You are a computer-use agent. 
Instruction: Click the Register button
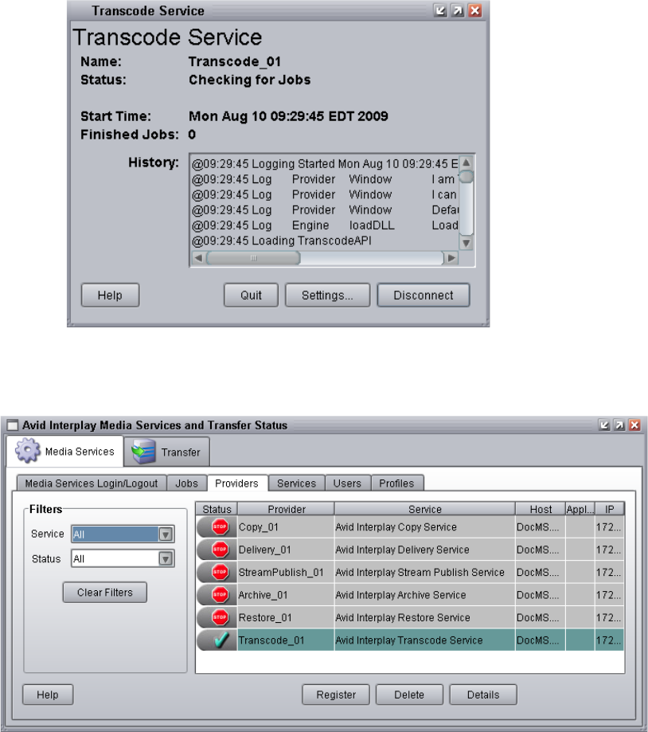coord(336,695)
